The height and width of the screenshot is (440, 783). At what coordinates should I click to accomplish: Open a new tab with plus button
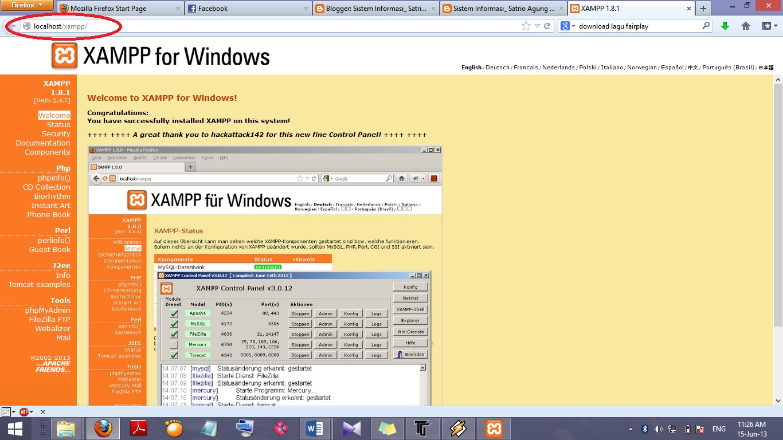[703, 9]
